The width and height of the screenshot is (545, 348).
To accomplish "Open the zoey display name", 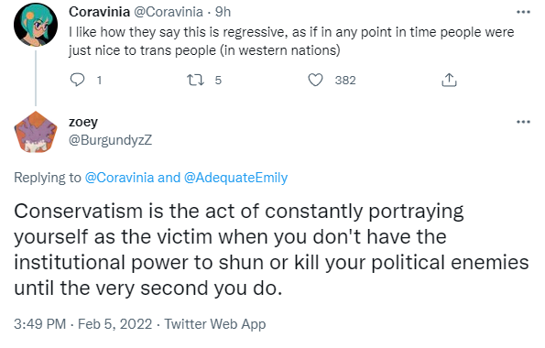I will pyautogui.click(x=83, y=122).
